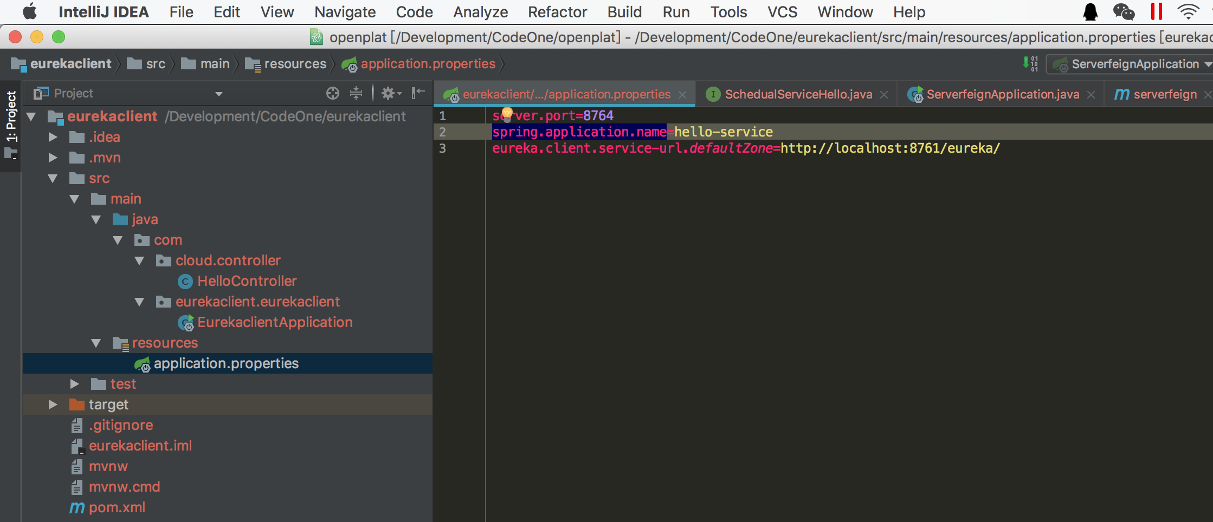Select application.properties in the project tree
This screenshot has width=1213, height=522.
228,363
